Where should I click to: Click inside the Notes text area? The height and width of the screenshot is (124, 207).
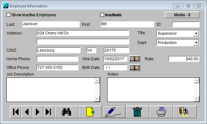pos(151,90)
